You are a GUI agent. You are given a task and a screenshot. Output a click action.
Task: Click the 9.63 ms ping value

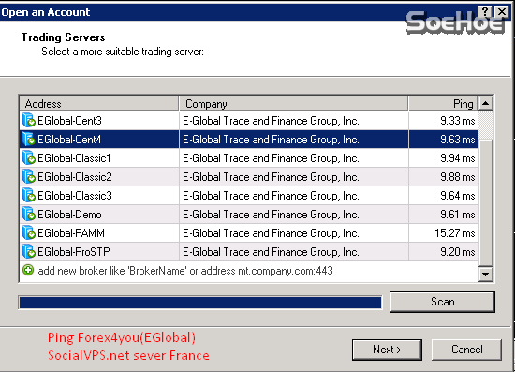click(458, 140)
